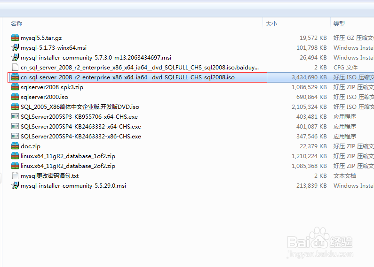Select cn_sql_server_2008_r2_enterprise sql2008.iso file name
374x267 pixels.
[x=127, y=77]
